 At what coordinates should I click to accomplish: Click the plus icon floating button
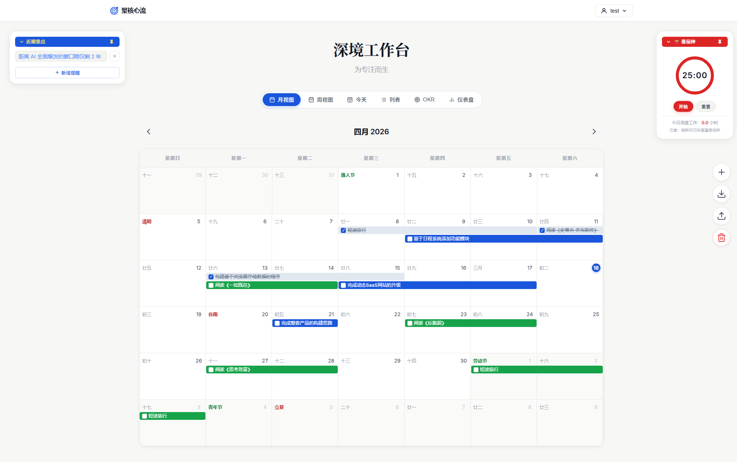point(721,172)
